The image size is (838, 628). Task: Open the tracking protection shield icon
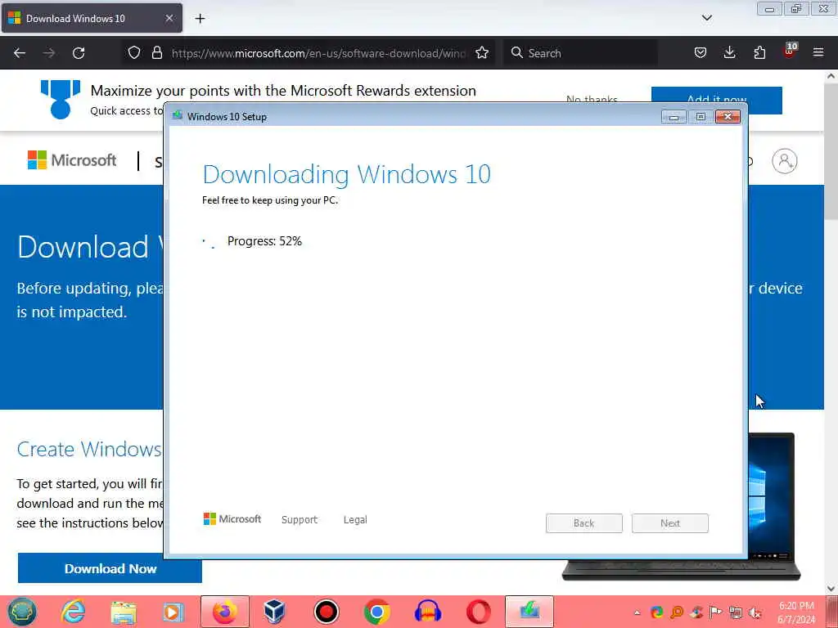click(x=134, y=52)
